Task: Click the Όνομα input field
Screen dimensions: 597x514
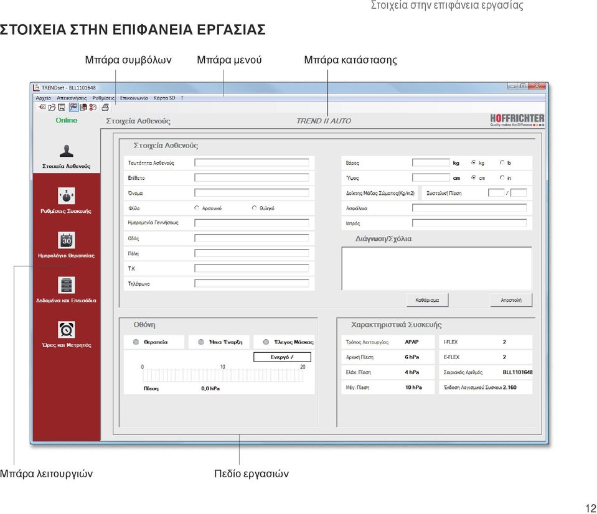Action: point(251,192)
